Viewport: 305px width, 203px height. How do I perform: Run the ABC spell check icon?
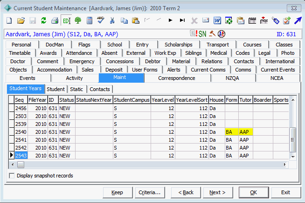click(101, 20)
